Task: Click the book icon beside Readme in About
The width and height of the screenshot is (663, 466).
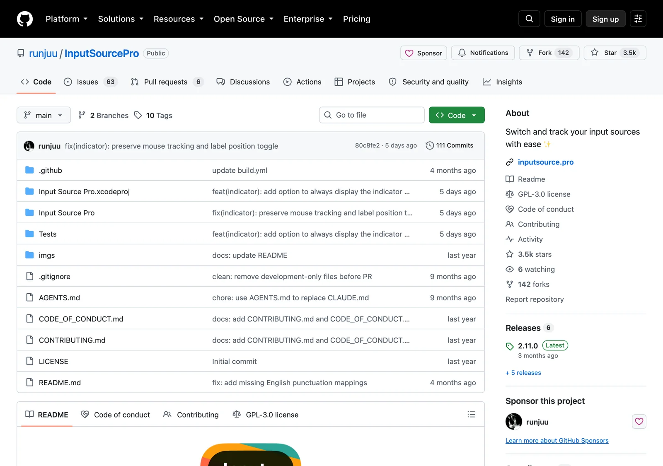Action: pos(510,179)
